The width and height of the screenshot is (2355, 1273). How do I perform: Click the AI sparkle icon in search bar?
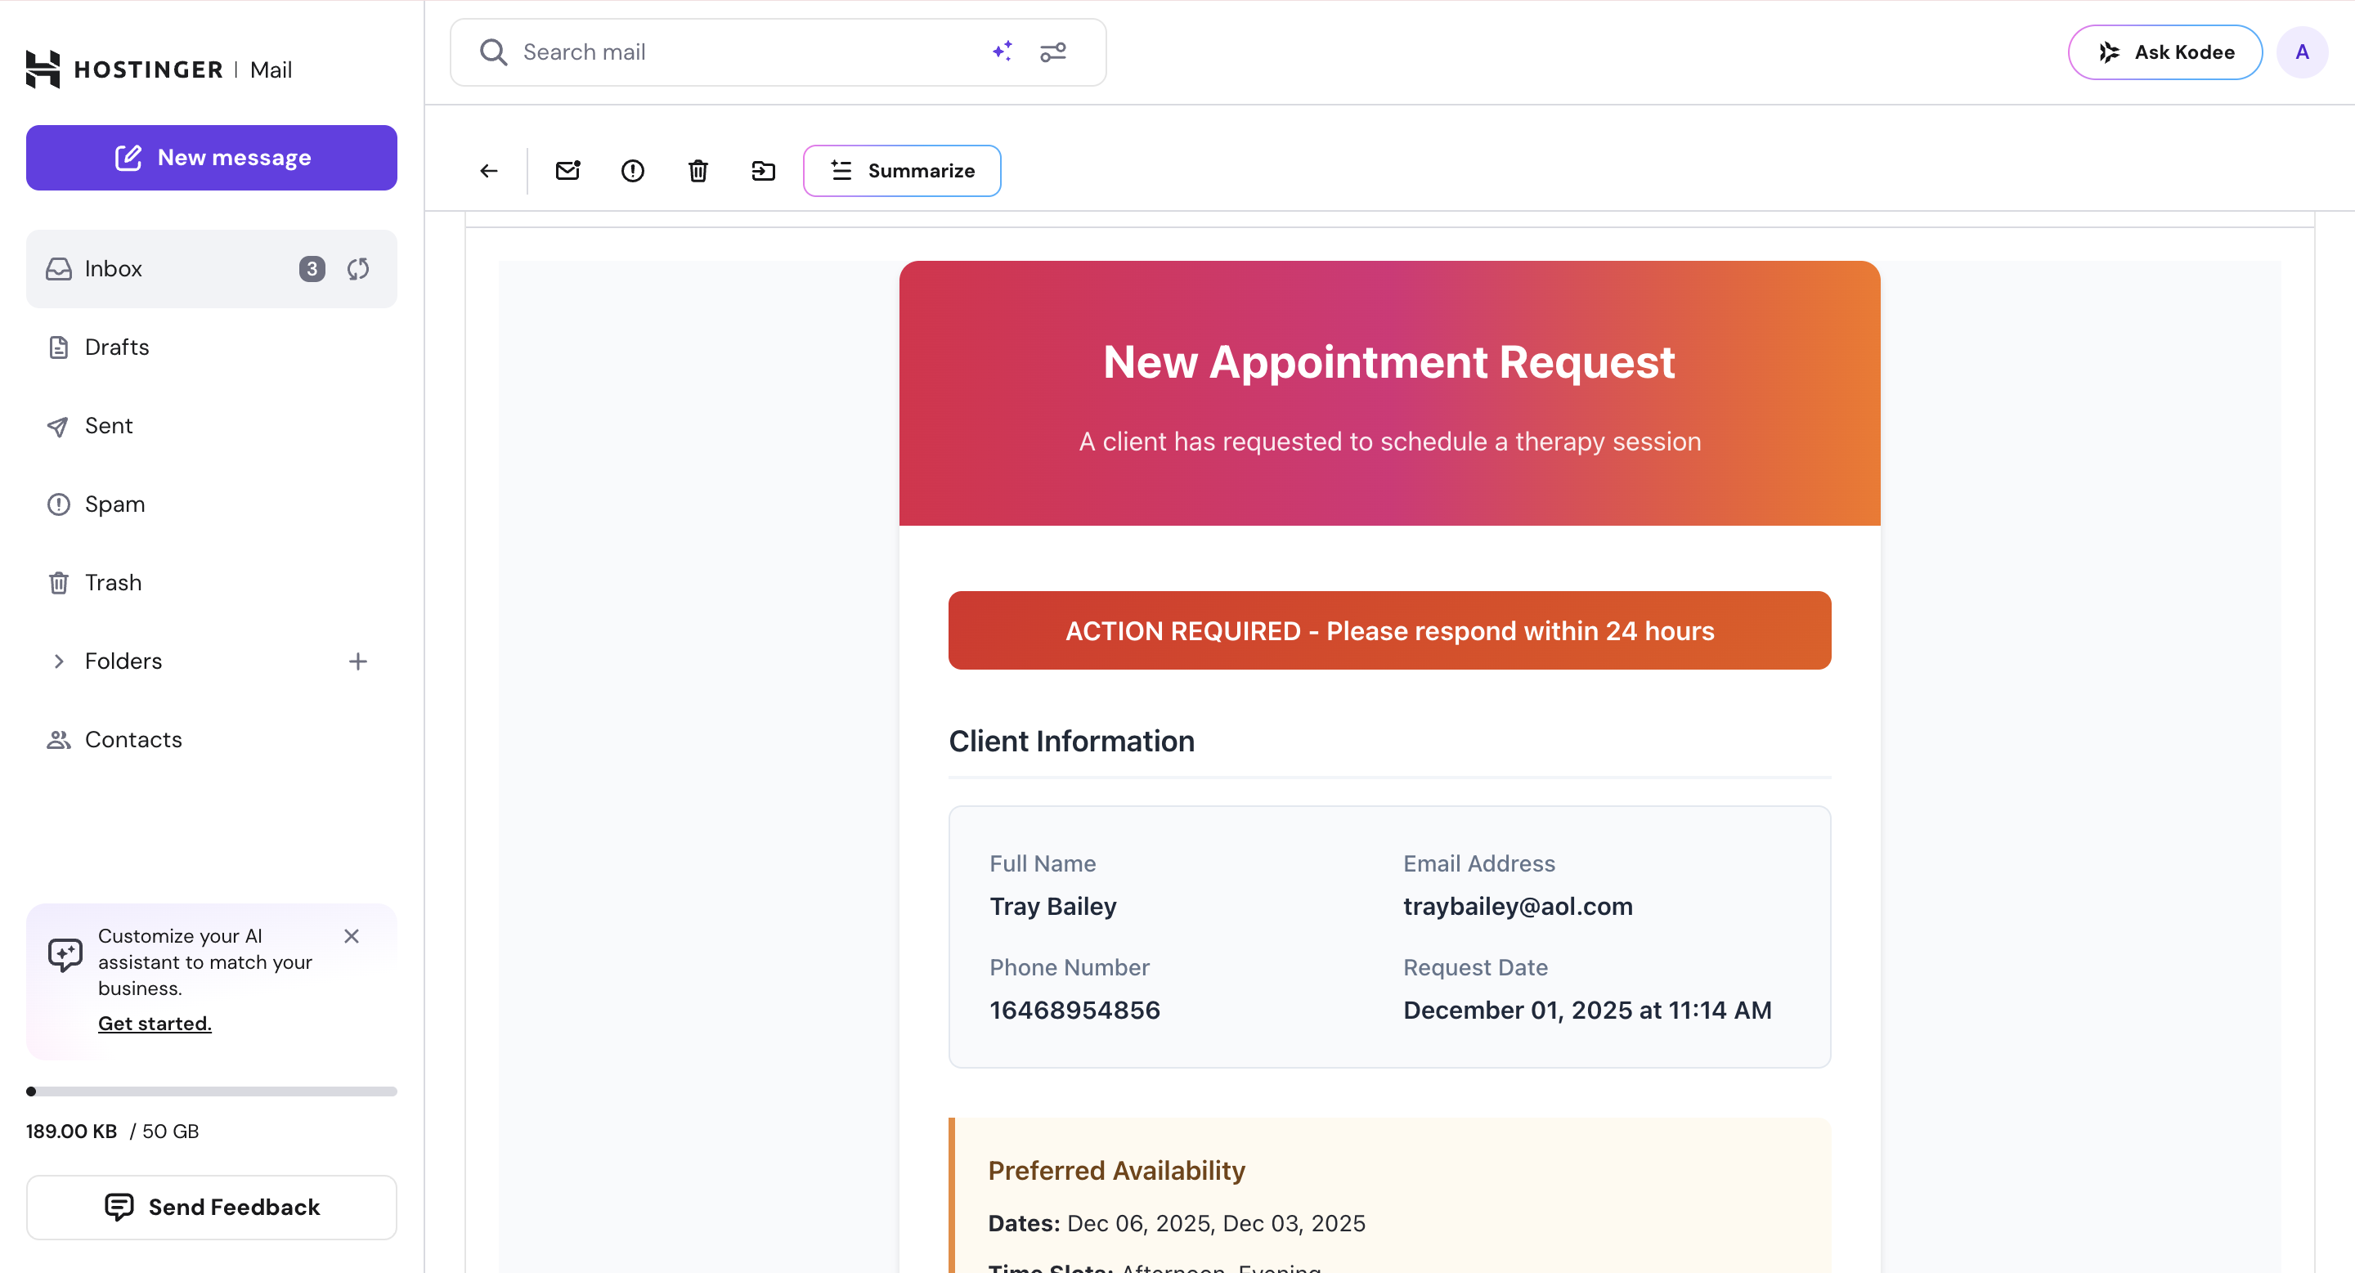click(x=1002, y=52)
